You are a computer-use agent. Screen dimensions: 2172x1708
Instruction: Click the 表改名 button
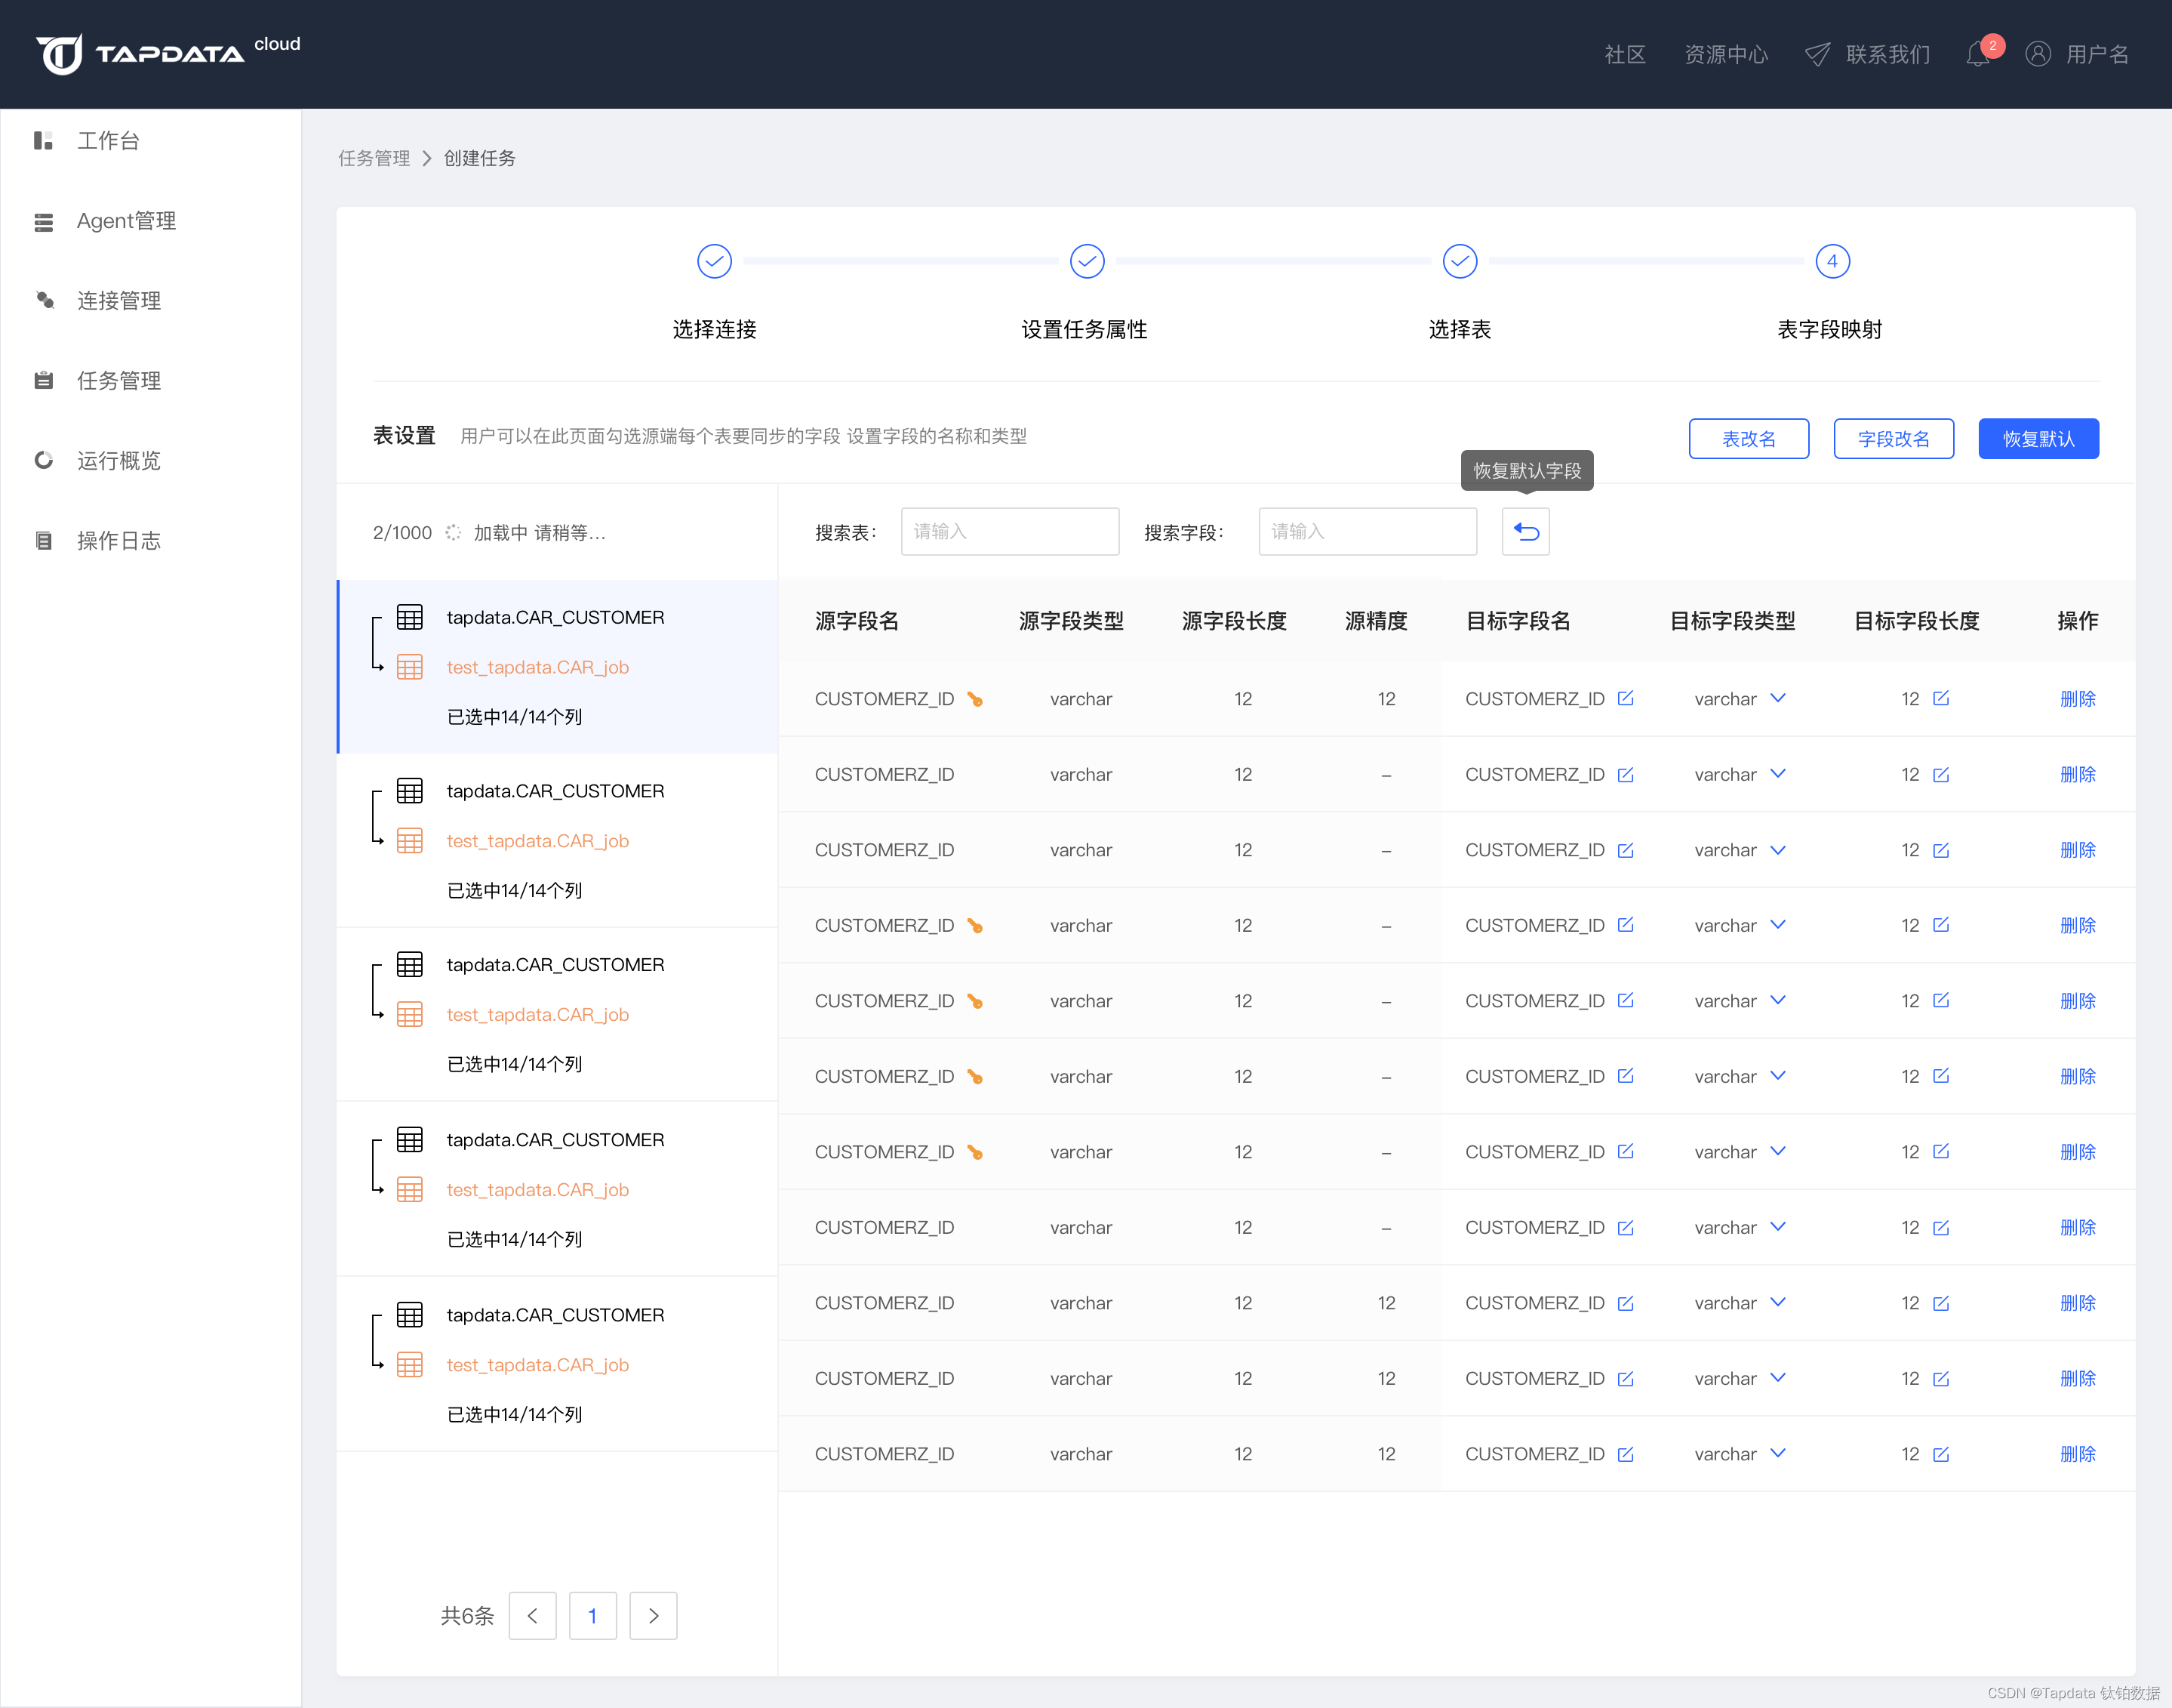(1748, 438)
